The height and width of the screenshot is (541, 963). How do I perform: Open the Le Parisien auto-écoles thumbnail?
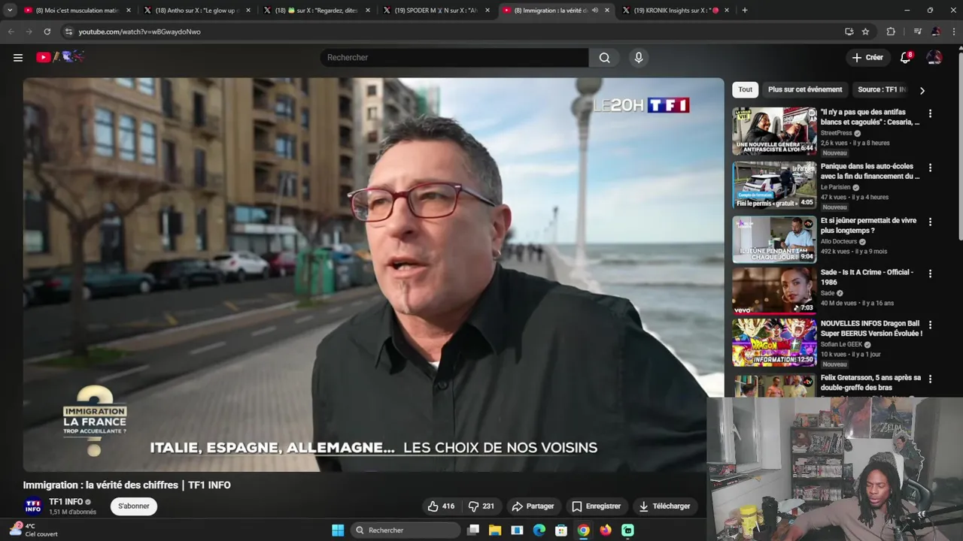pos(774,185)
